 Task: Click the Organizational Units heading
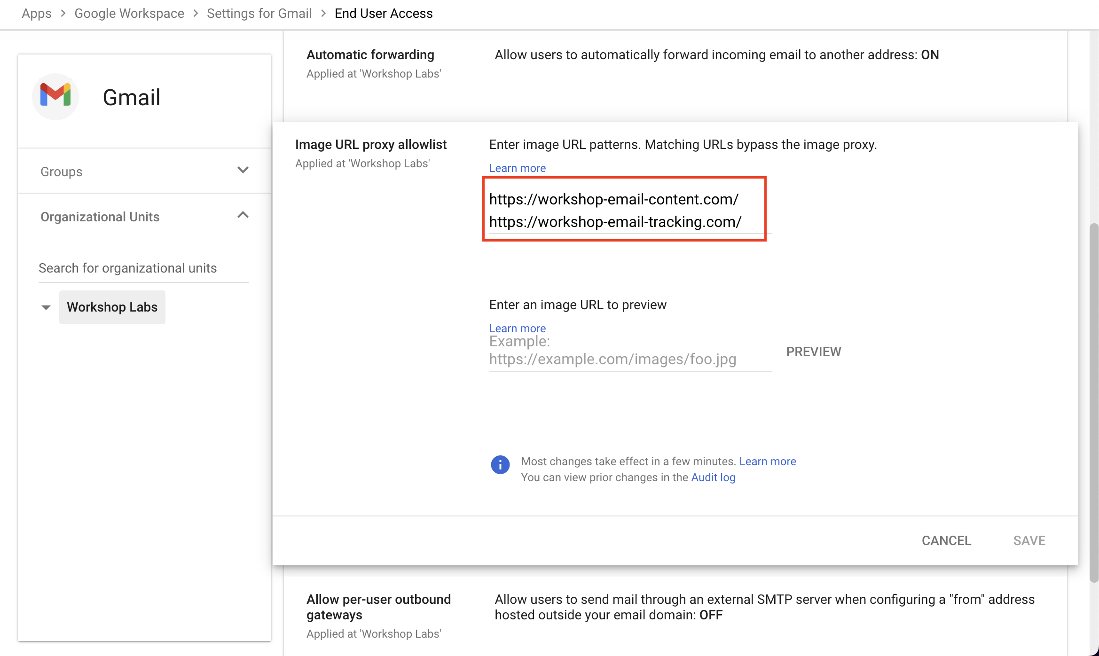pyautogui.click(x=100, y=217)
